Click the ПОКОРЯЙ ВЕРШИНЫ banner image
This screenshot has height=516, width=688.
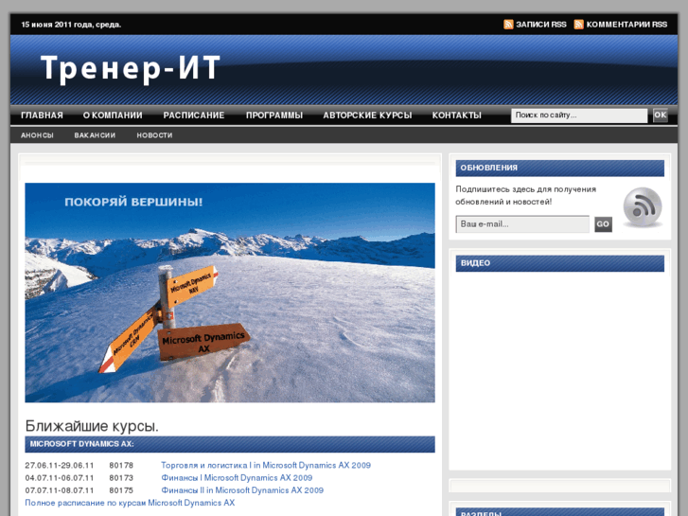pyautogui.click(x=230, y=293)
